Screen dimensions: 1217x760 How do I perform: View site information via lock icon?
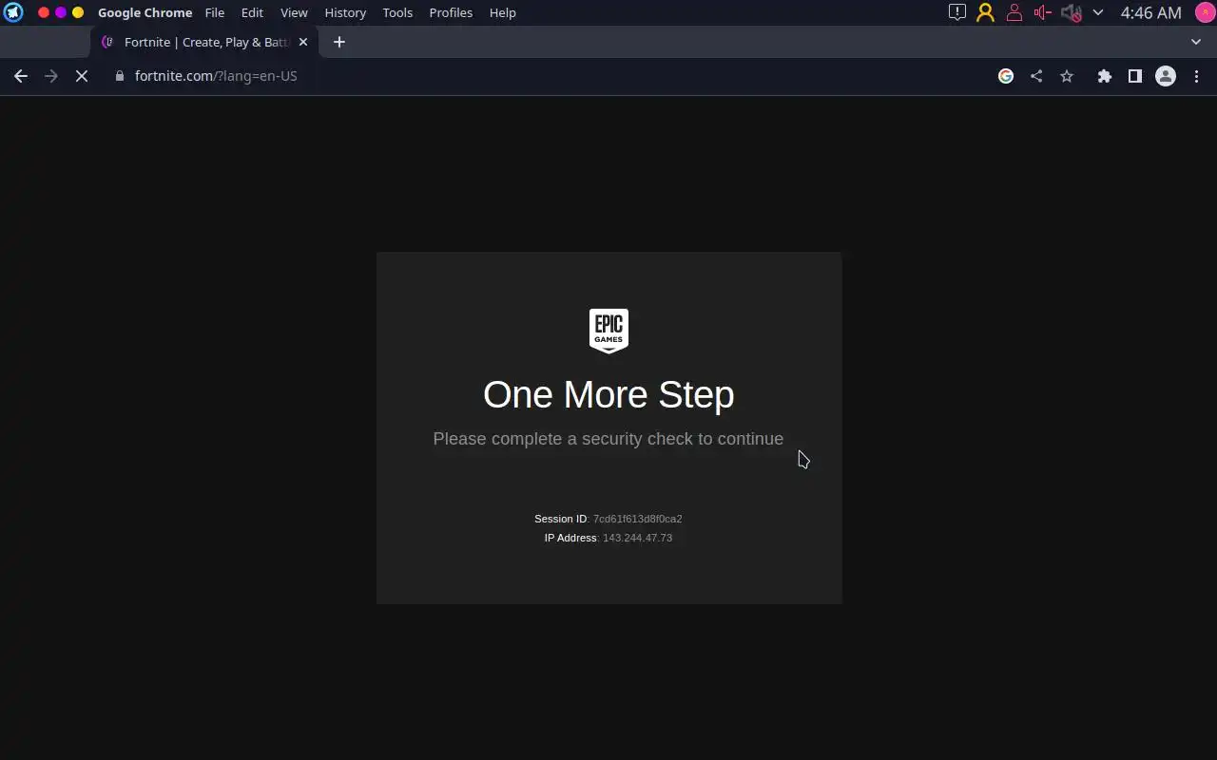point(120,76)
